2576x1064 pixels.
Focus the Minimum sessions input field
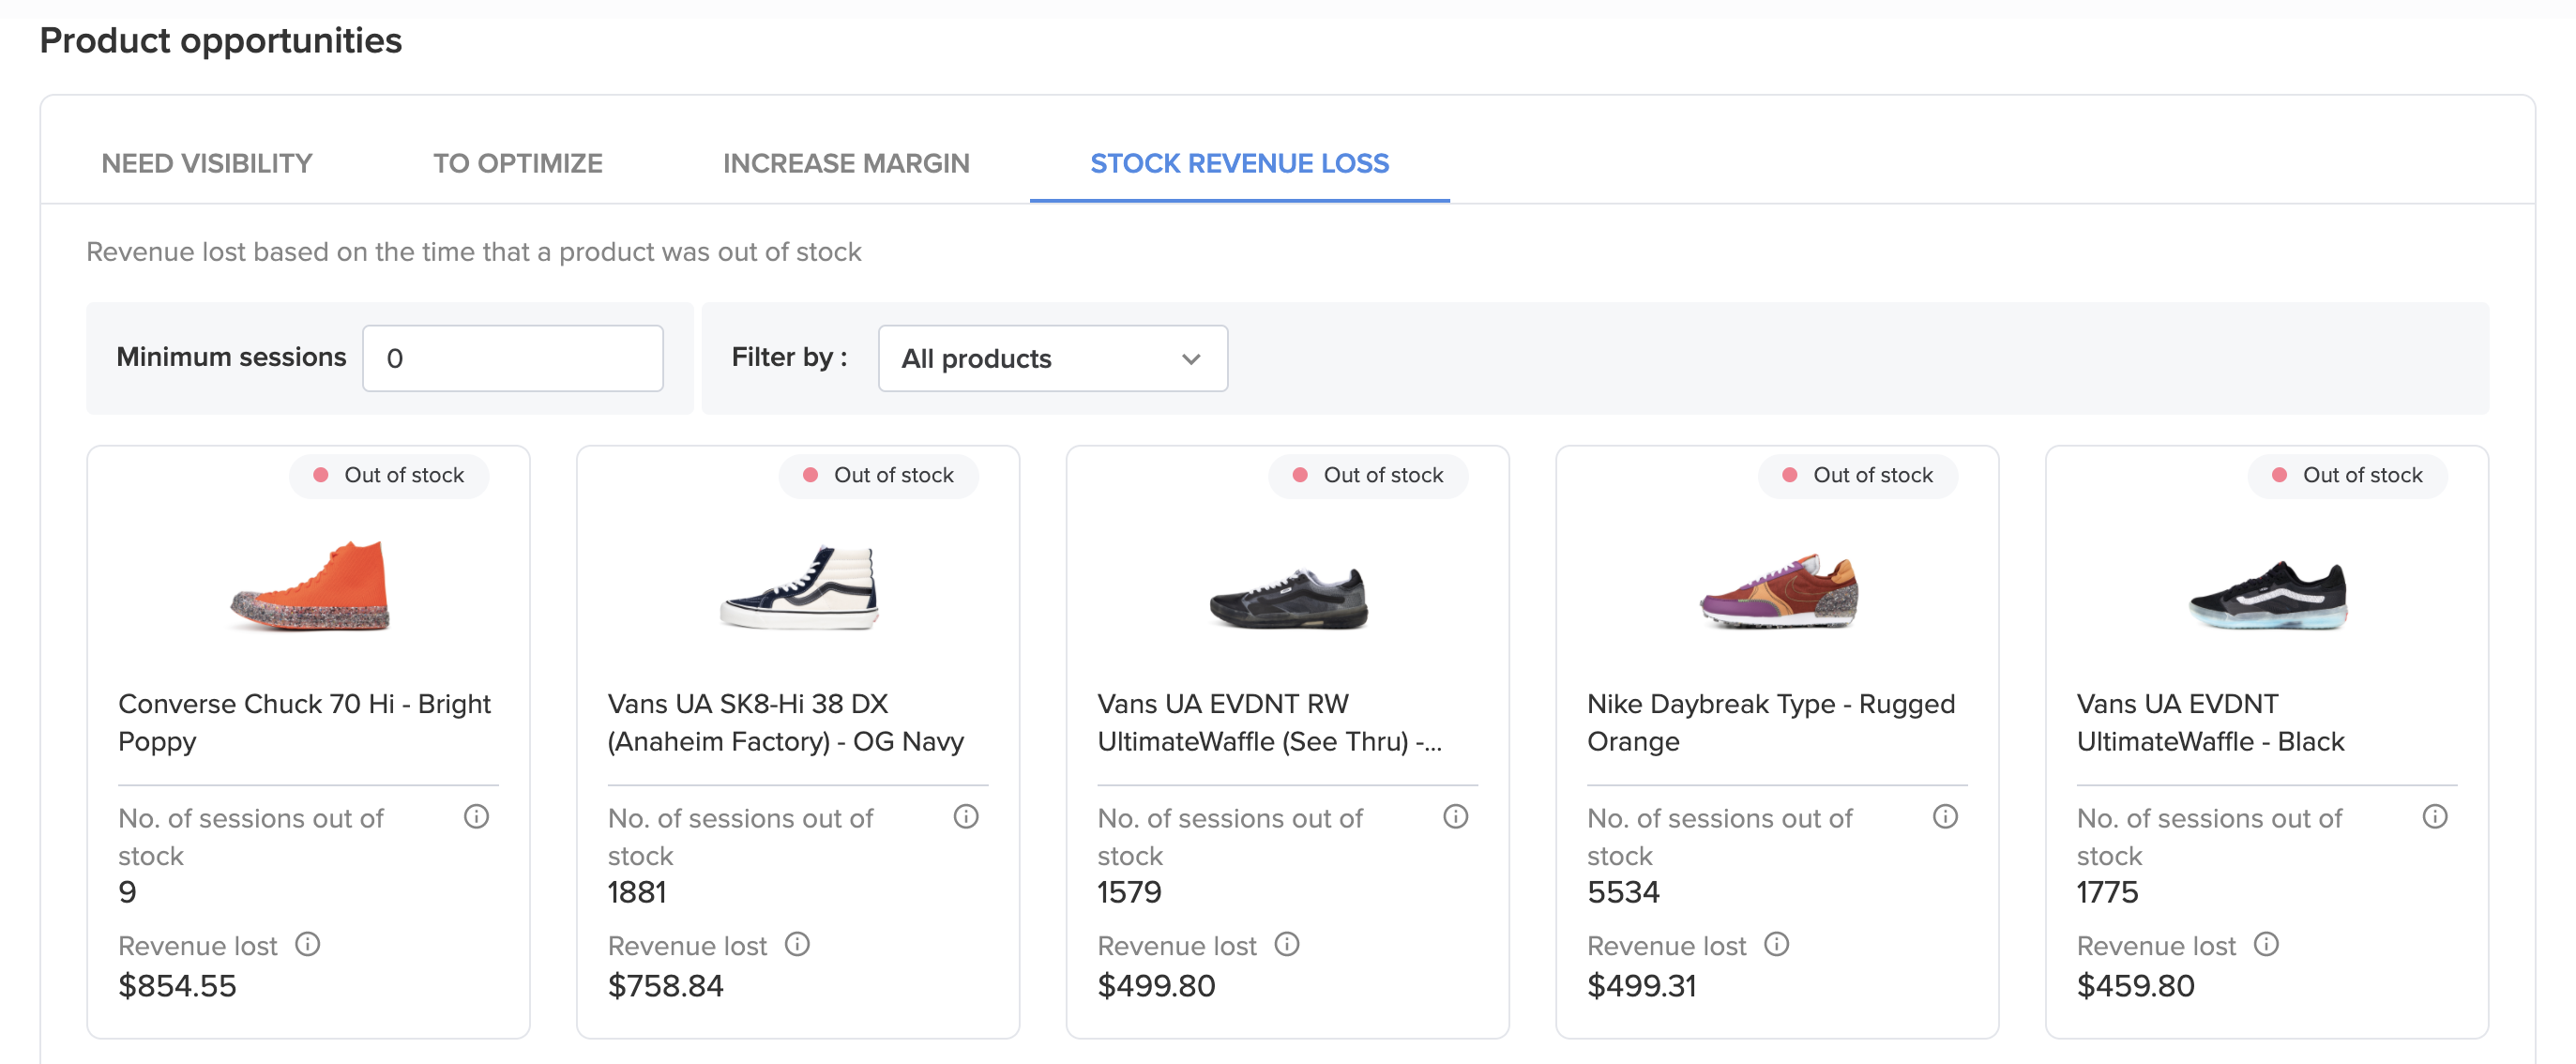[512, 358]
